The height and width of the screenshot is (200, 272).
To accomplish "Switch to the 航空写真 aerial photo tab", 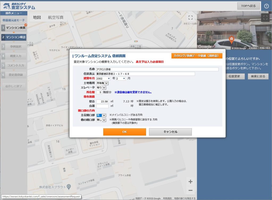I will [x=56, y=18].
